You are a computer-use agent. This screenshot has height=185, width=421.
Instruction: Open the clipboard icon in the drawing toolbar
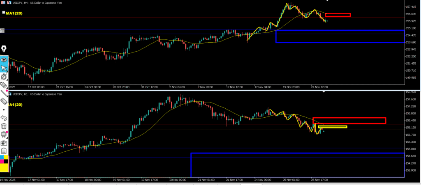[4, 151]
